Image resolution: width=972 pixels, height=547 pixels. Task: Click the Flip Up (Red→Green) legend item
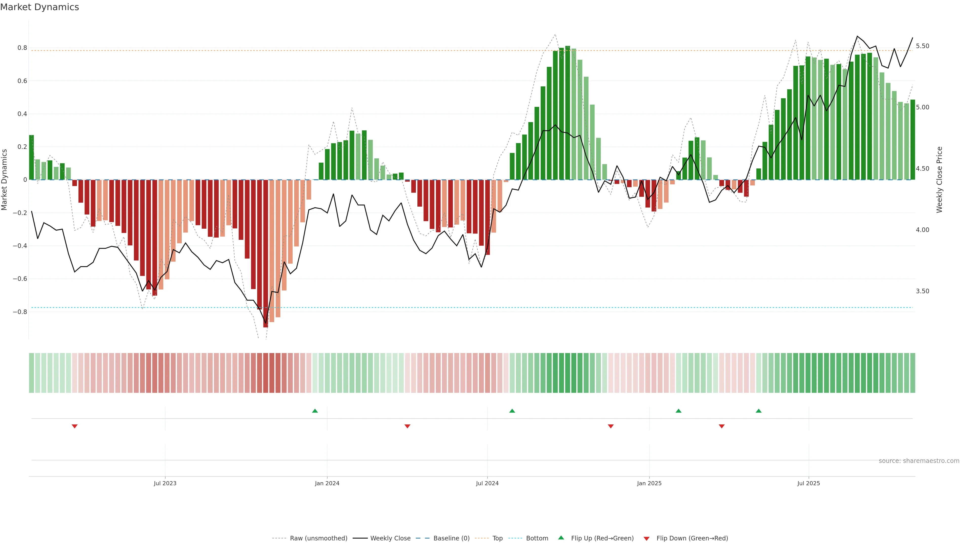[602, 538]
